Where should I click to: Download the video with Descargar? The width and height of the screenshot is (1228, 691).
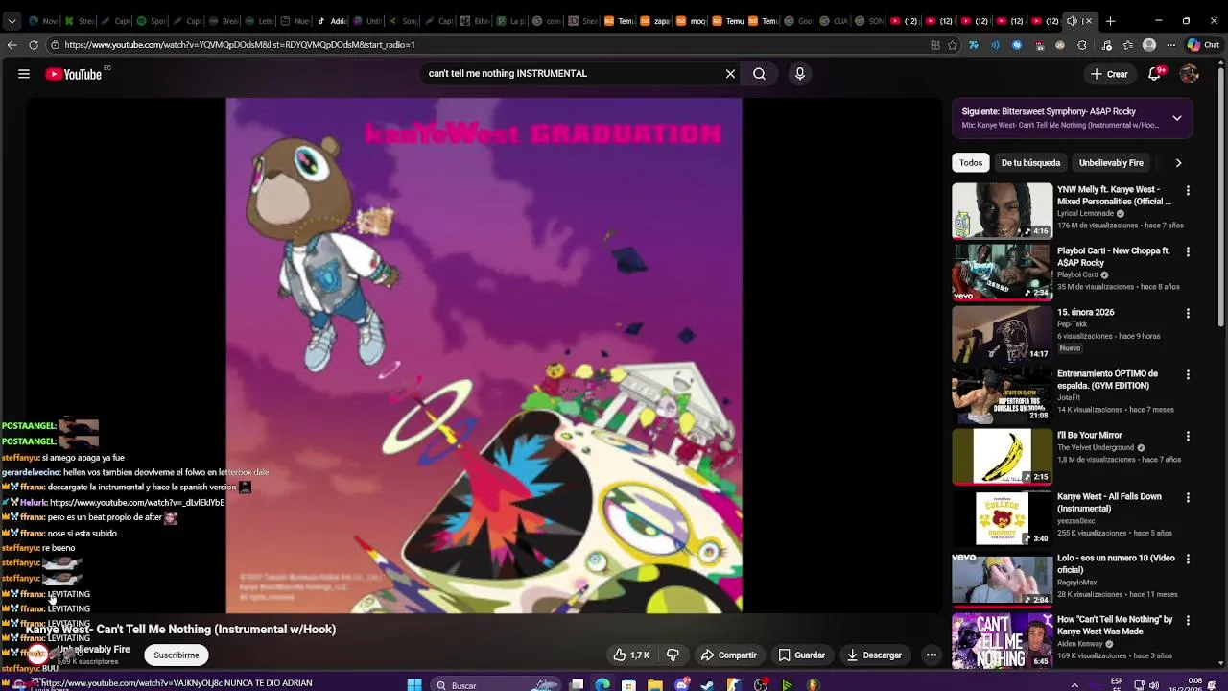(874, 655)
